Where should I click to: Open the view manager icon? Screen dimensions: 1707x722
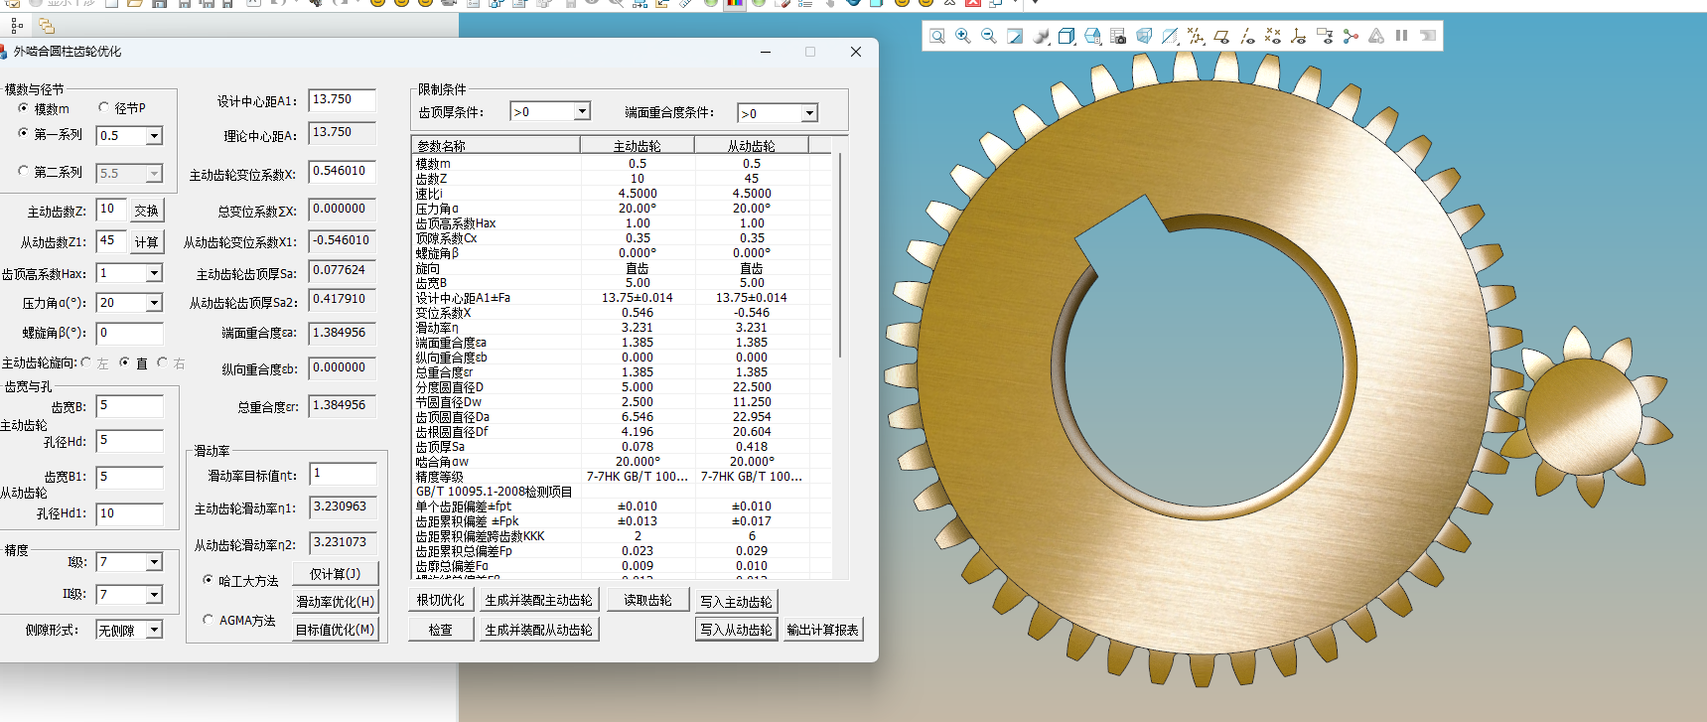click(x=1092, y=36)
